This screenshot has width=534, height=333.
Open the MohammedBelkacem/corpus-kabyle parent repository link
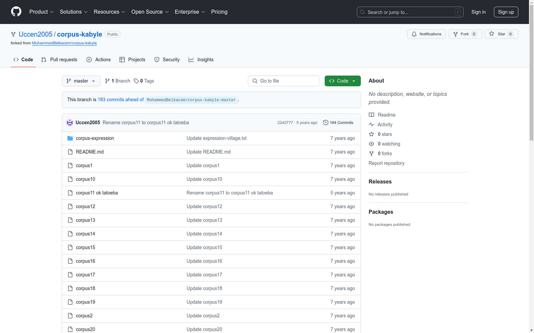click(x=64, y=43)
